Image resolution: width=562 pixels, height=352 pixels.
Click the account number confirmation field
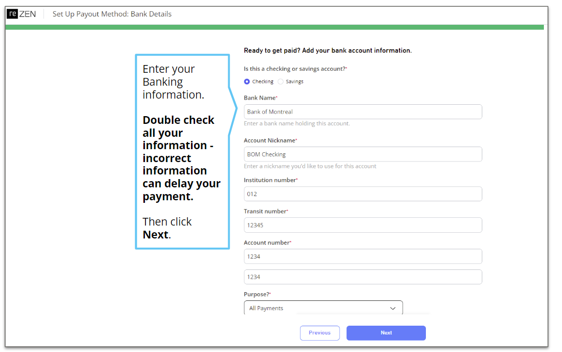coord(362,277)
